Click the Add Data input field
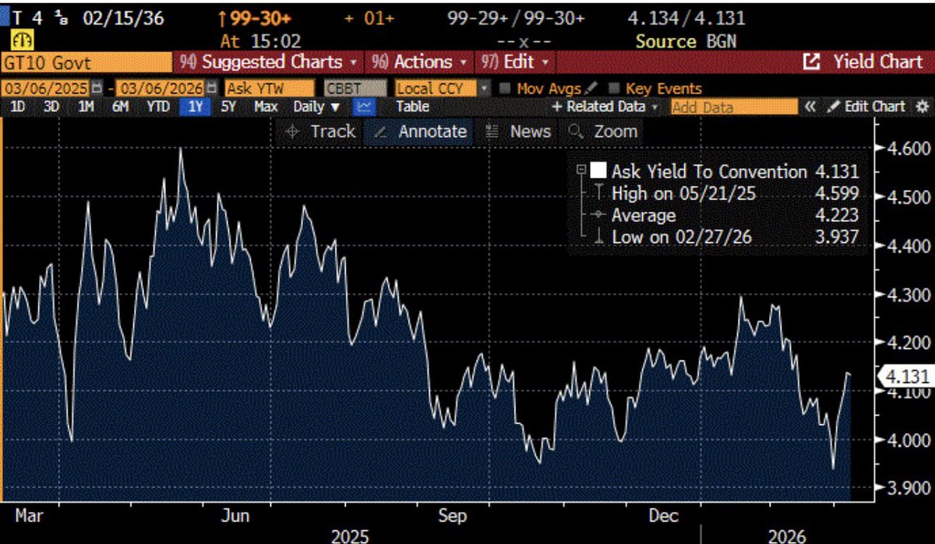The height and width of the screenshot is (544, 935). point(733,107)
